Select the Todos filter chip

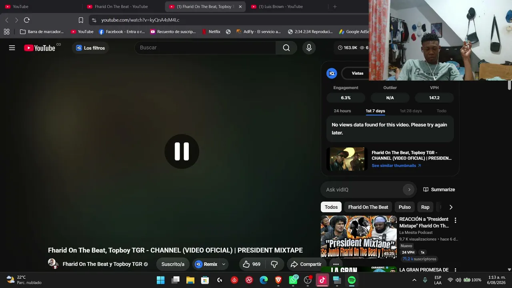[331, 207]
